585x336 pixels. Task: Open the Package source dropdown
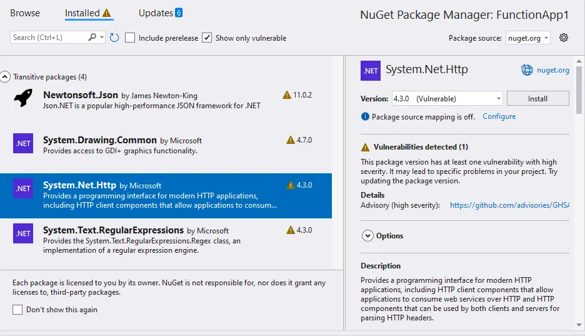click(527, 38)
